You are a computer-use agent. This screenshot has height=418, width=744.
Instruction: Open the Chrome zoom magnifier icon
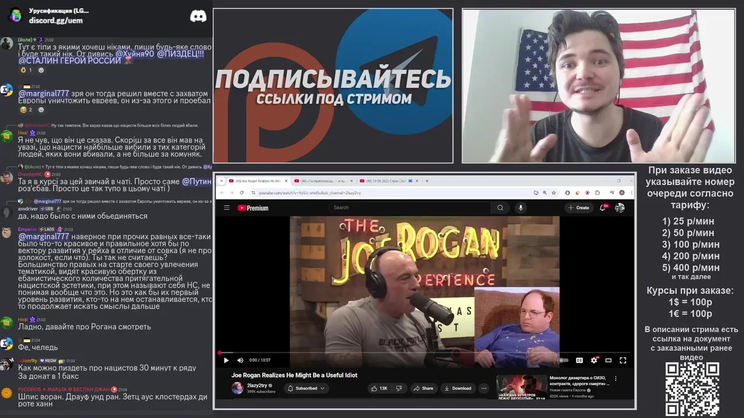click(545, 192)
